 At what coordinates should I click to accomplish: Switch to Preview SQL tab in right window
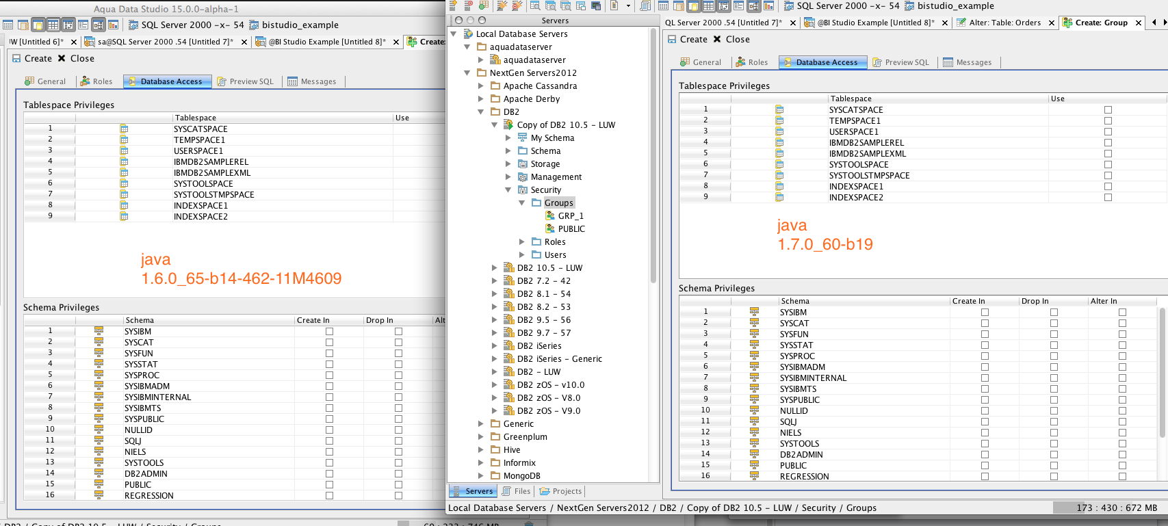point(900,62)
